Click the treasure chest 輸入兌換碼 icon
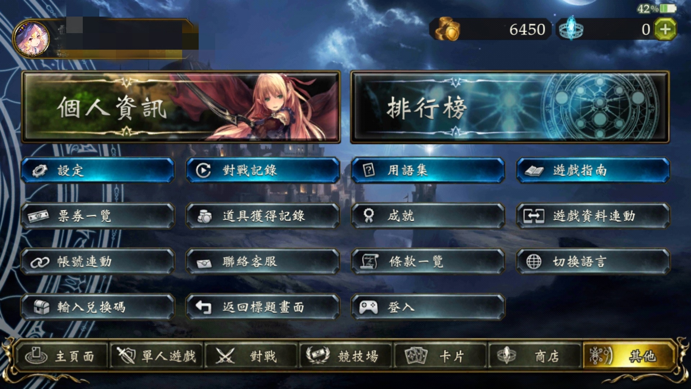Screen dimensions: 691x389 click(41, 307)
